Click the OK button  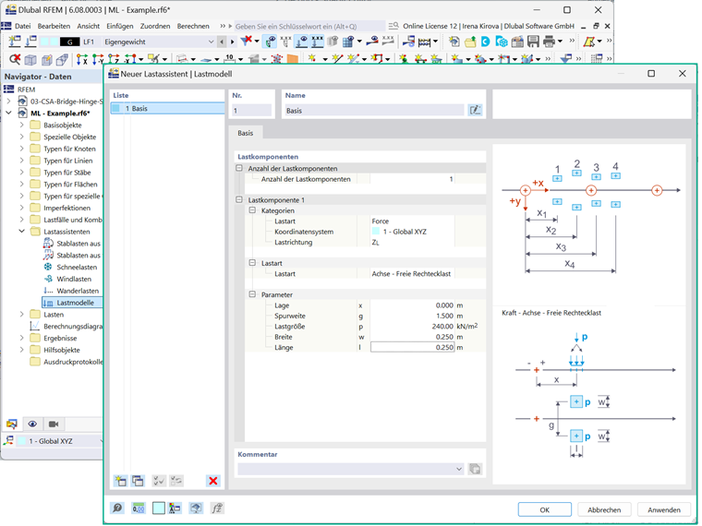(544, 509)
